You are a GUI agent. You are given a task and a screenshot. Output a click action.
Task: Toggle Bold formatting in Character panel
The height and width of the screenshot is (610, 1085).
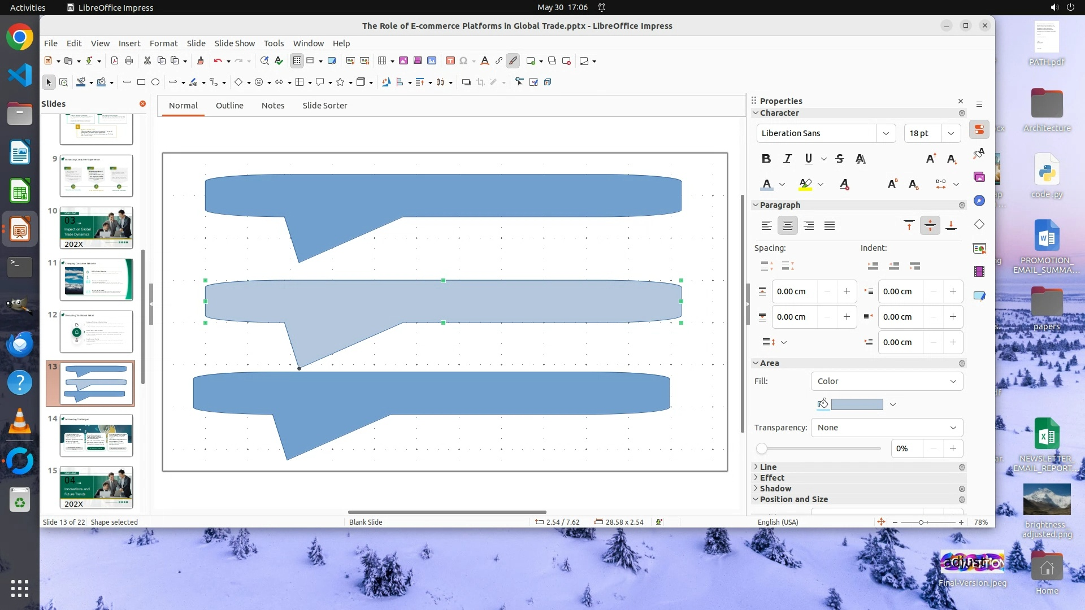766,159
